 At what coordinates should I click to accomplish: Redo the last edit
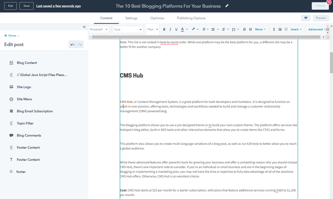(79, 45)
